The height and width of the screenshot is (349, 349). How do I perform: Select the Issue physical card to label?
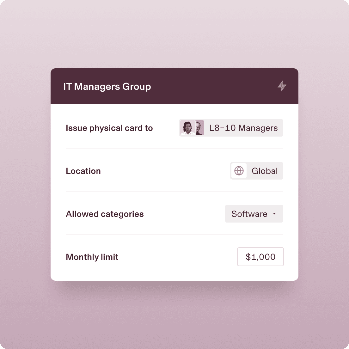pyautogui.click(x=109, y=128)
